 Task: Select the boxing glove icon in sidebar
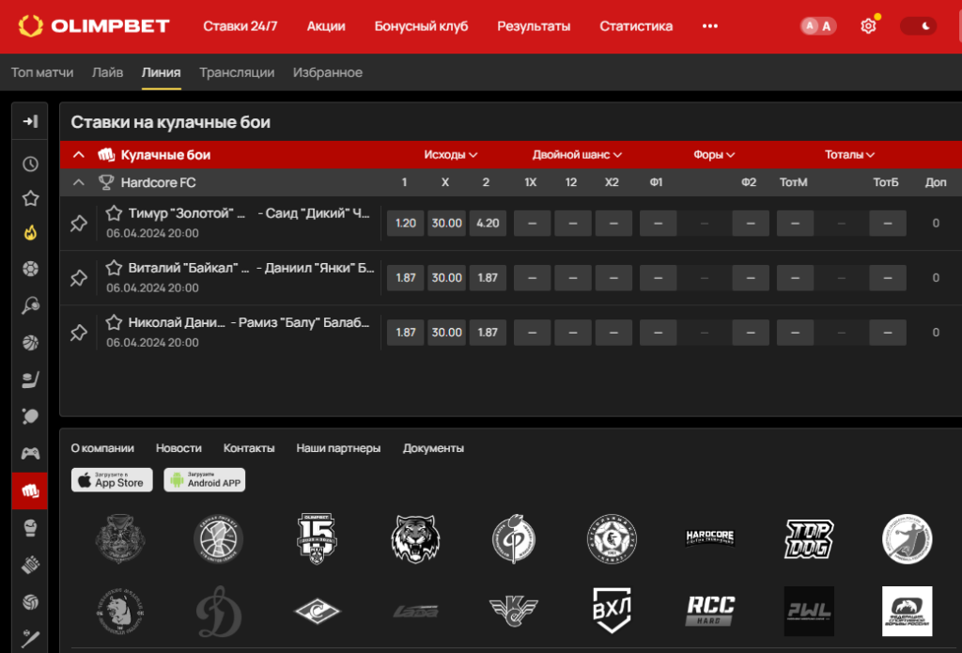[30, 528]
